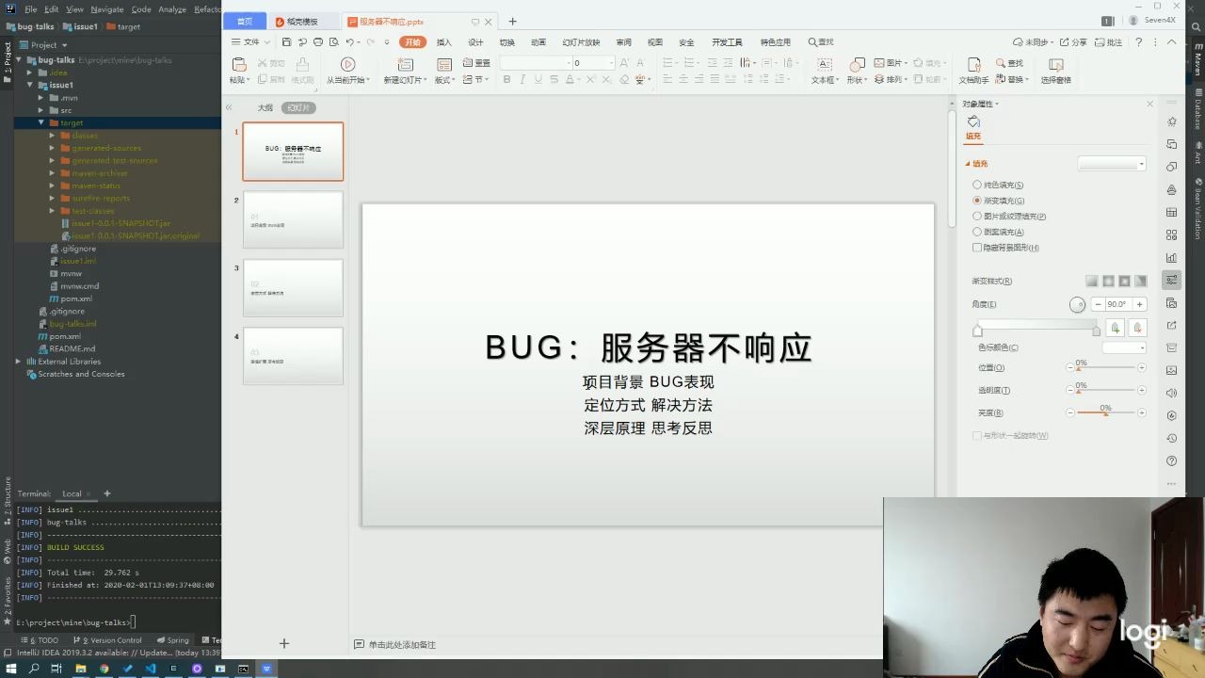The width and height of the screenshot is (1205, 678).
Task: Click the Windows Start button
Action: click(x=11, y=669)
